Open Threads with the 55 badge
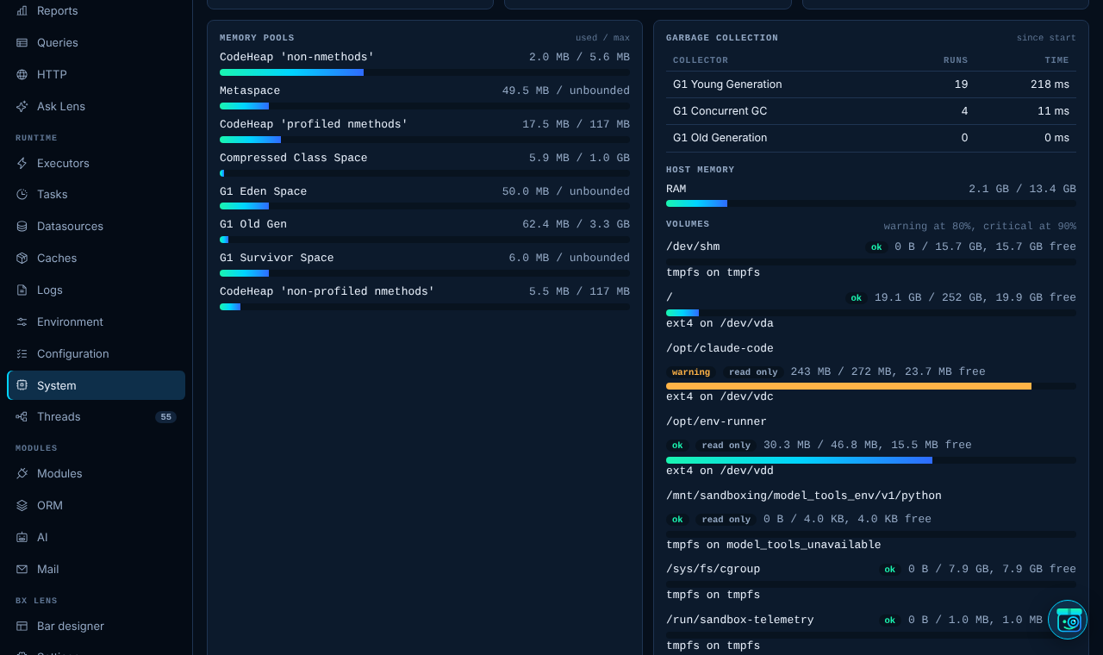1103x655 pixels. [x=96, y=416]
